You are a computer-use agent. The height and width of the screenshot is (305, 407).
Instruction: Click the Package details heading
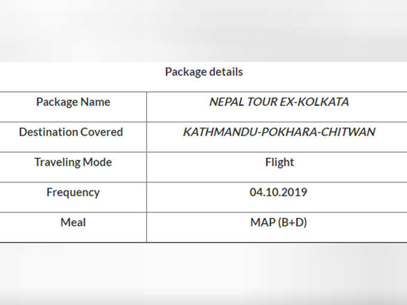[x=203, y=72]
